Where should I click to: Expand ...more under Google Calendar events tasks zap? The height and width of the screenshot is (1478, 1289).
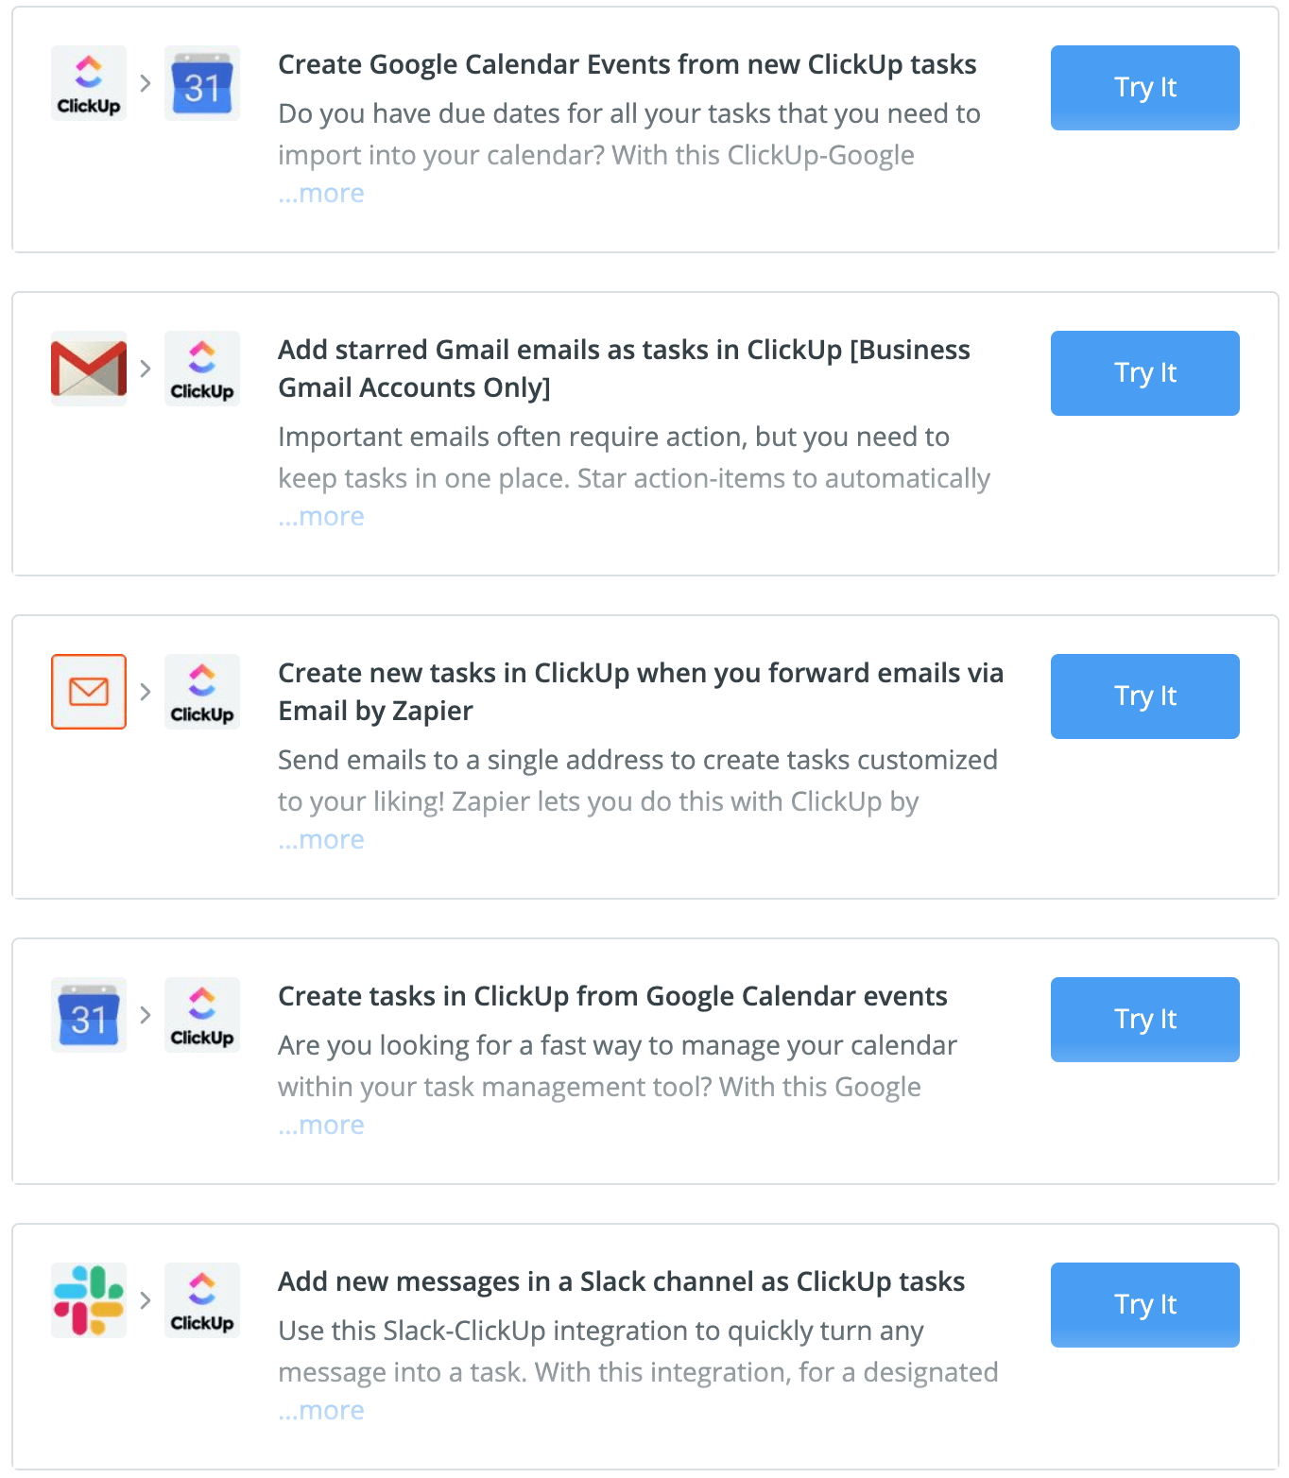(321, 1126)
